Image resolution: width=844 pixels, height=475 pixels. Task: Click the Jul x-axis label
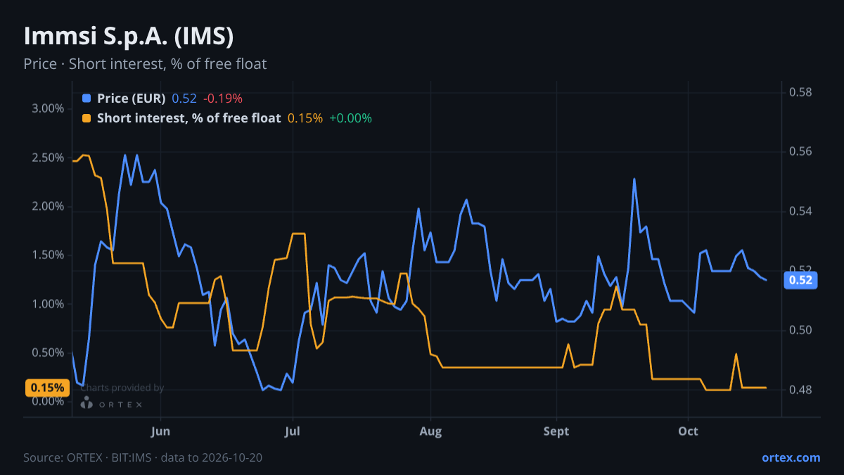293,431
